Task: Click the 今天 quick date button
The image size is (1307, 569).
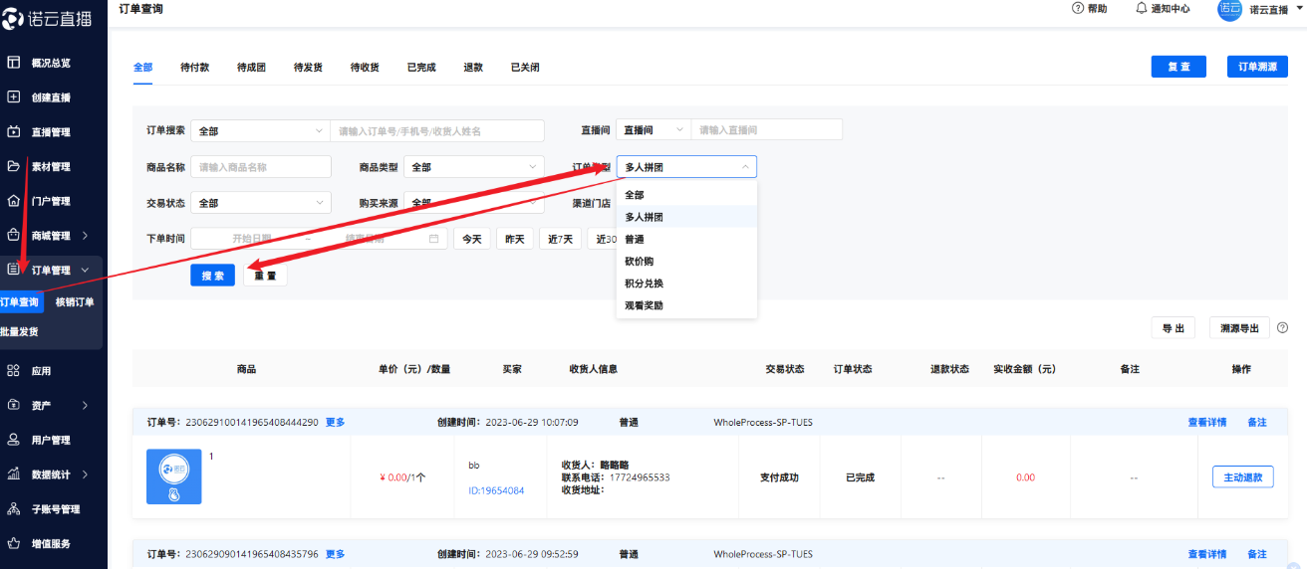Action: click(472, 239)
